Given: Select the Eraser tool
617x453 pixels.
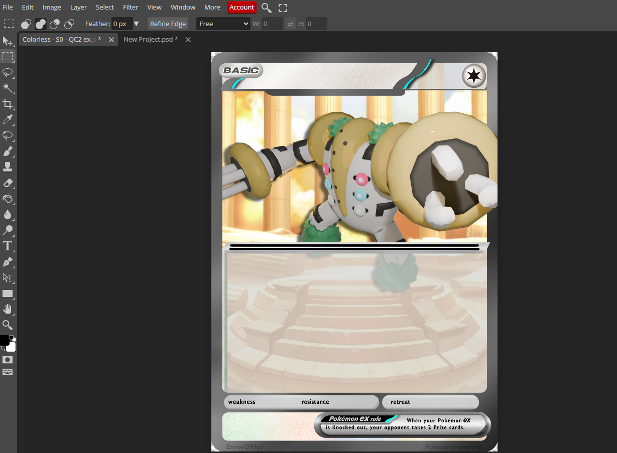Looking at the screenshot, I should 8,183.
